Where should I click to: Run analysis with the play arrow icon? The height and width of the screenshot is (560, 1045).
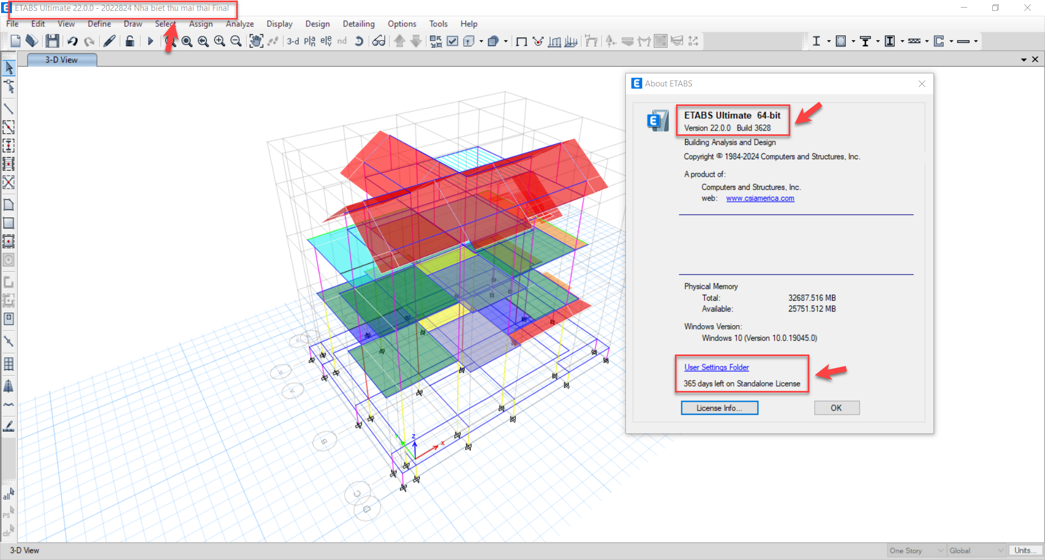pos(150,41)
